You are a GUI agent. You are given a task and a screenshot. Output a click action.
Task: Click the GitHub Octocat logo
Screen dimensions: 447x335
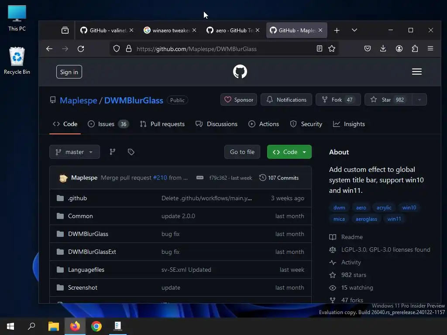point(240,72)
